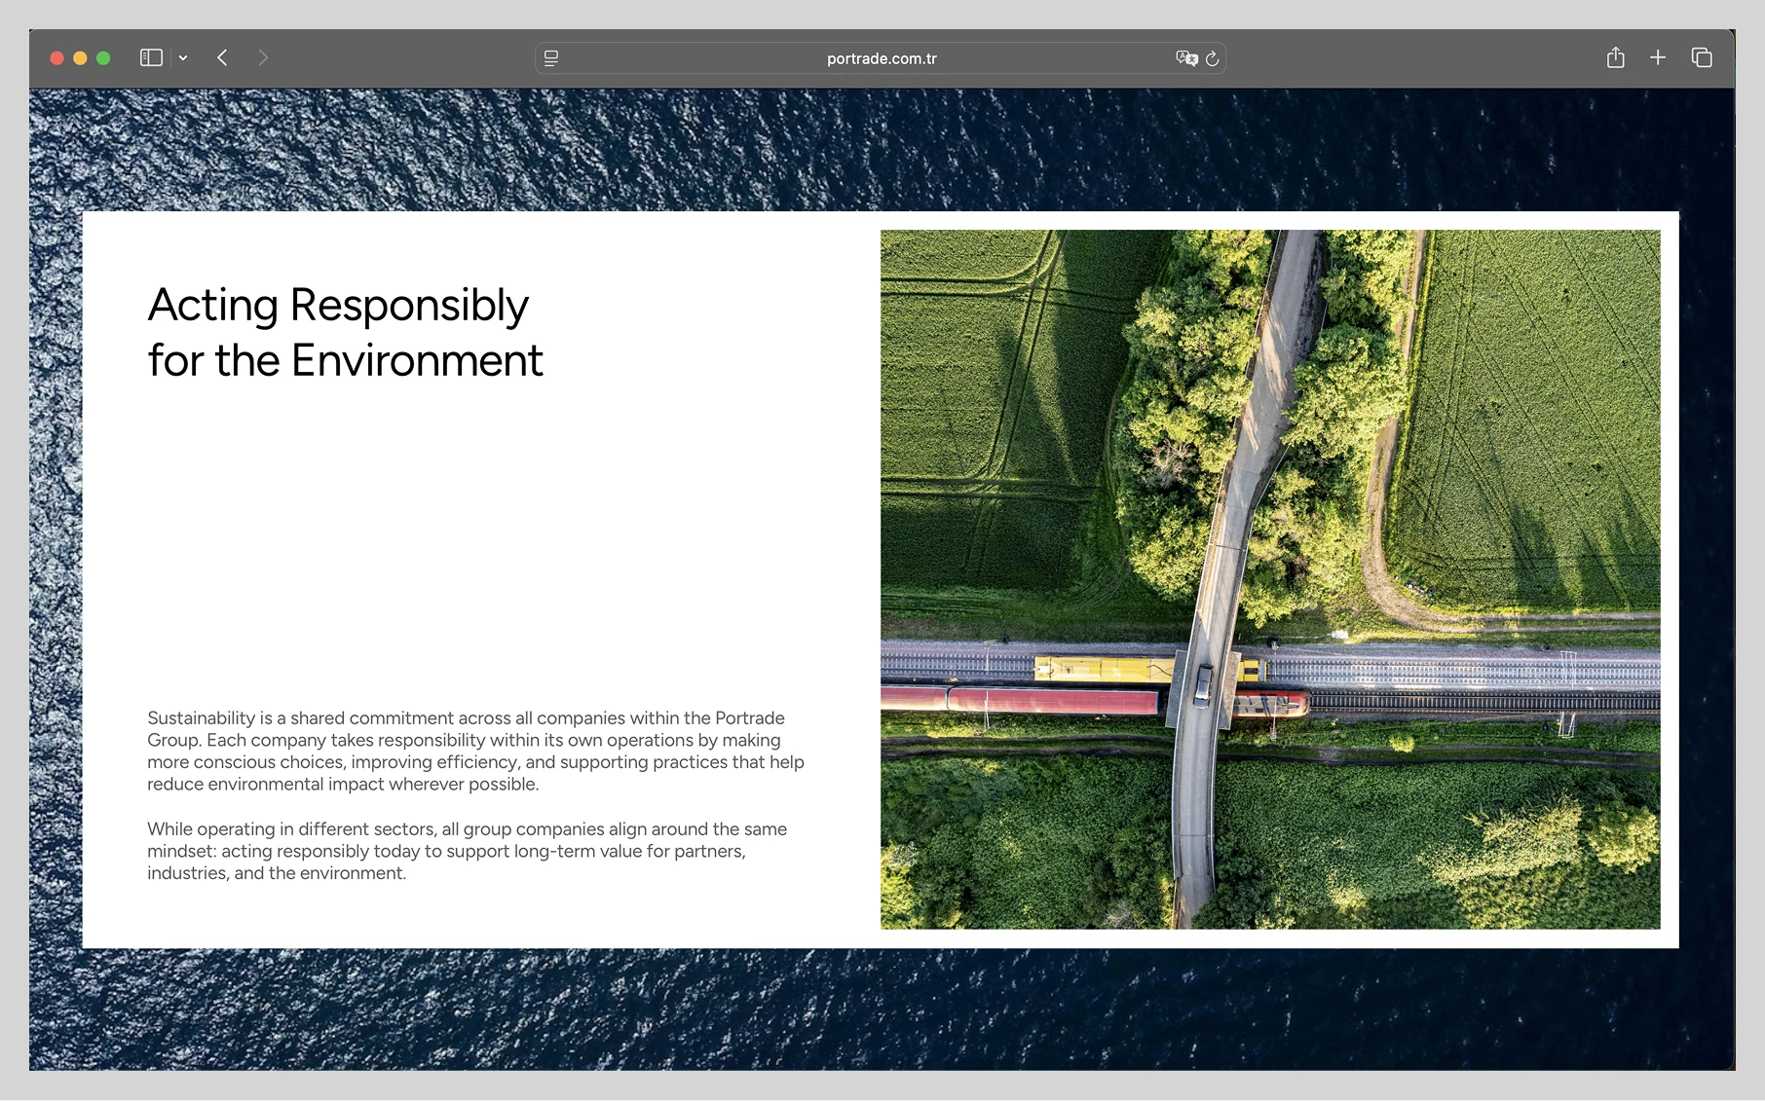Click the aerial railway bridge photo
The height and width of the screenshot is (1101, 1765).
coord(1270,579)
